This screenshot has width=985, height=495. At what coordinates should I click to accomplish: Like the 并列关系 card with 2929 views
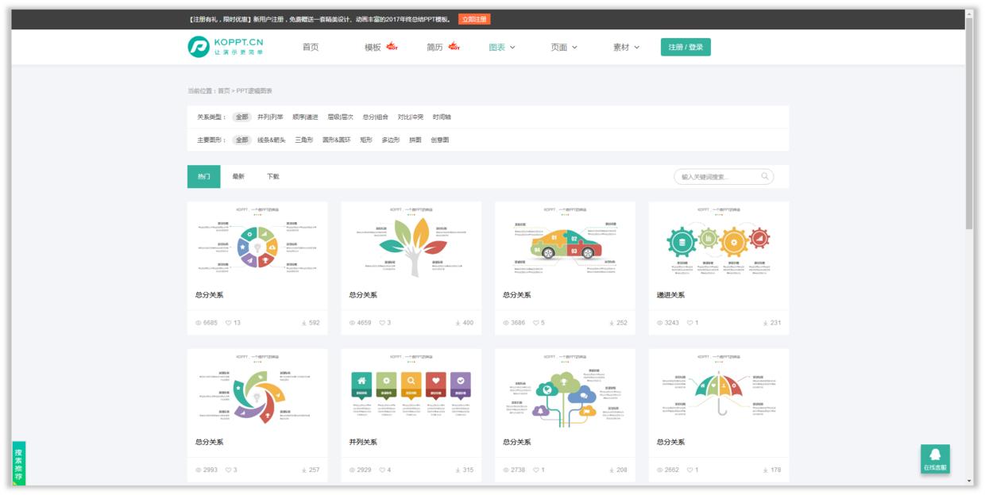click(382, 470)
